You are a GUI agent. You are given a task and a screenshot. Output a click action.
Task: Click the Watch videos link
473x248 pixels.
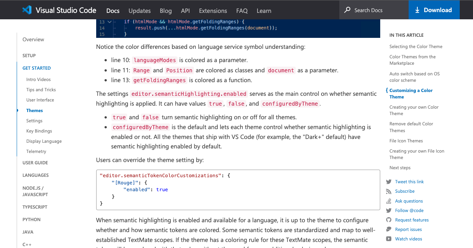coord(409,239)
